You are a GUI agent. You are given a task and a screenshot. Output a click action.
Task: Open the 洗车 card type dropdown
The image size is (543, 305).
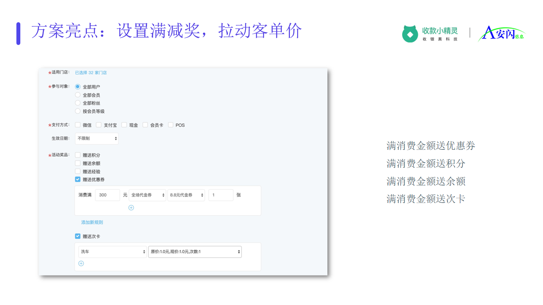point(113,252)
